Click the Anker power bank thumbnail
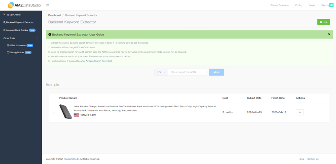Viewport: 336px width, 164px height. (65, 112)
